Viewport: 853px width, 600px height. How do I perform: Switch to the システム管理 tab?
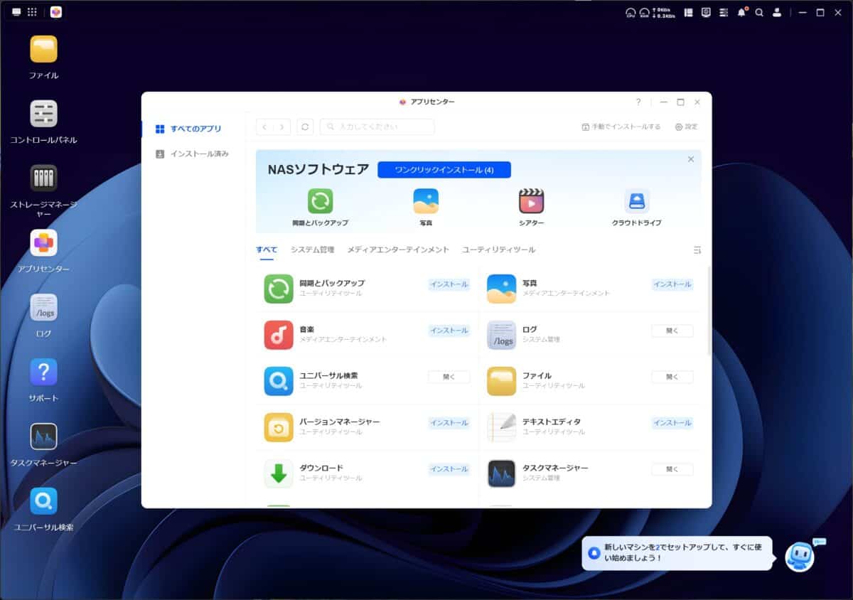pyautogui.click(x=312, y=250)
